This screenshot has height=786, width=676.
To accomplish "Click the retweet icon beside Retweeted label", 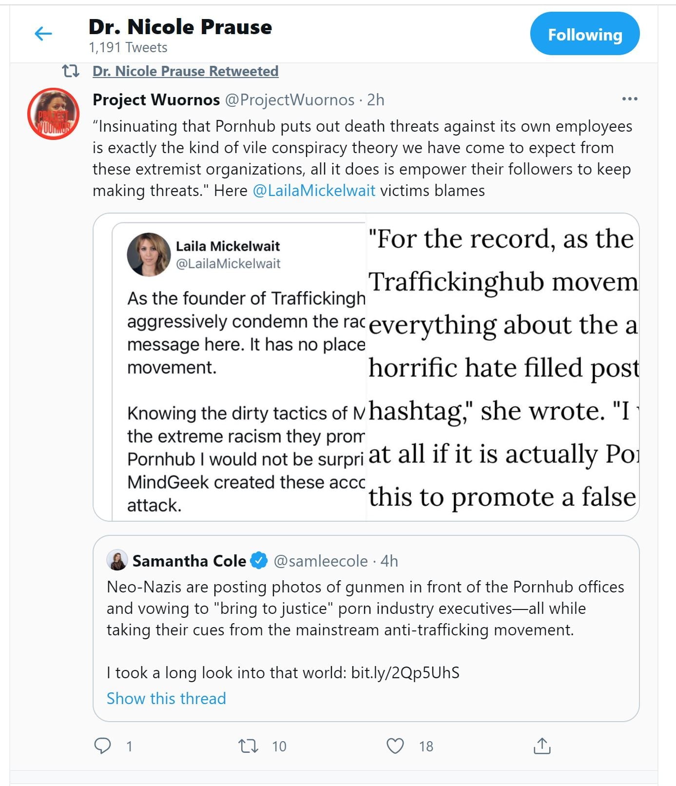I will click(x=71, y=72).
